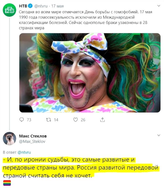Click the highlighted reply text

click(x=80, y=168)
